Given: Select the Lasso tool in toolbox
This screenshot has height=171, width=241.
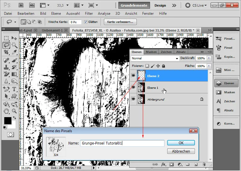Looking at the screenshot, I should (6, 45).
